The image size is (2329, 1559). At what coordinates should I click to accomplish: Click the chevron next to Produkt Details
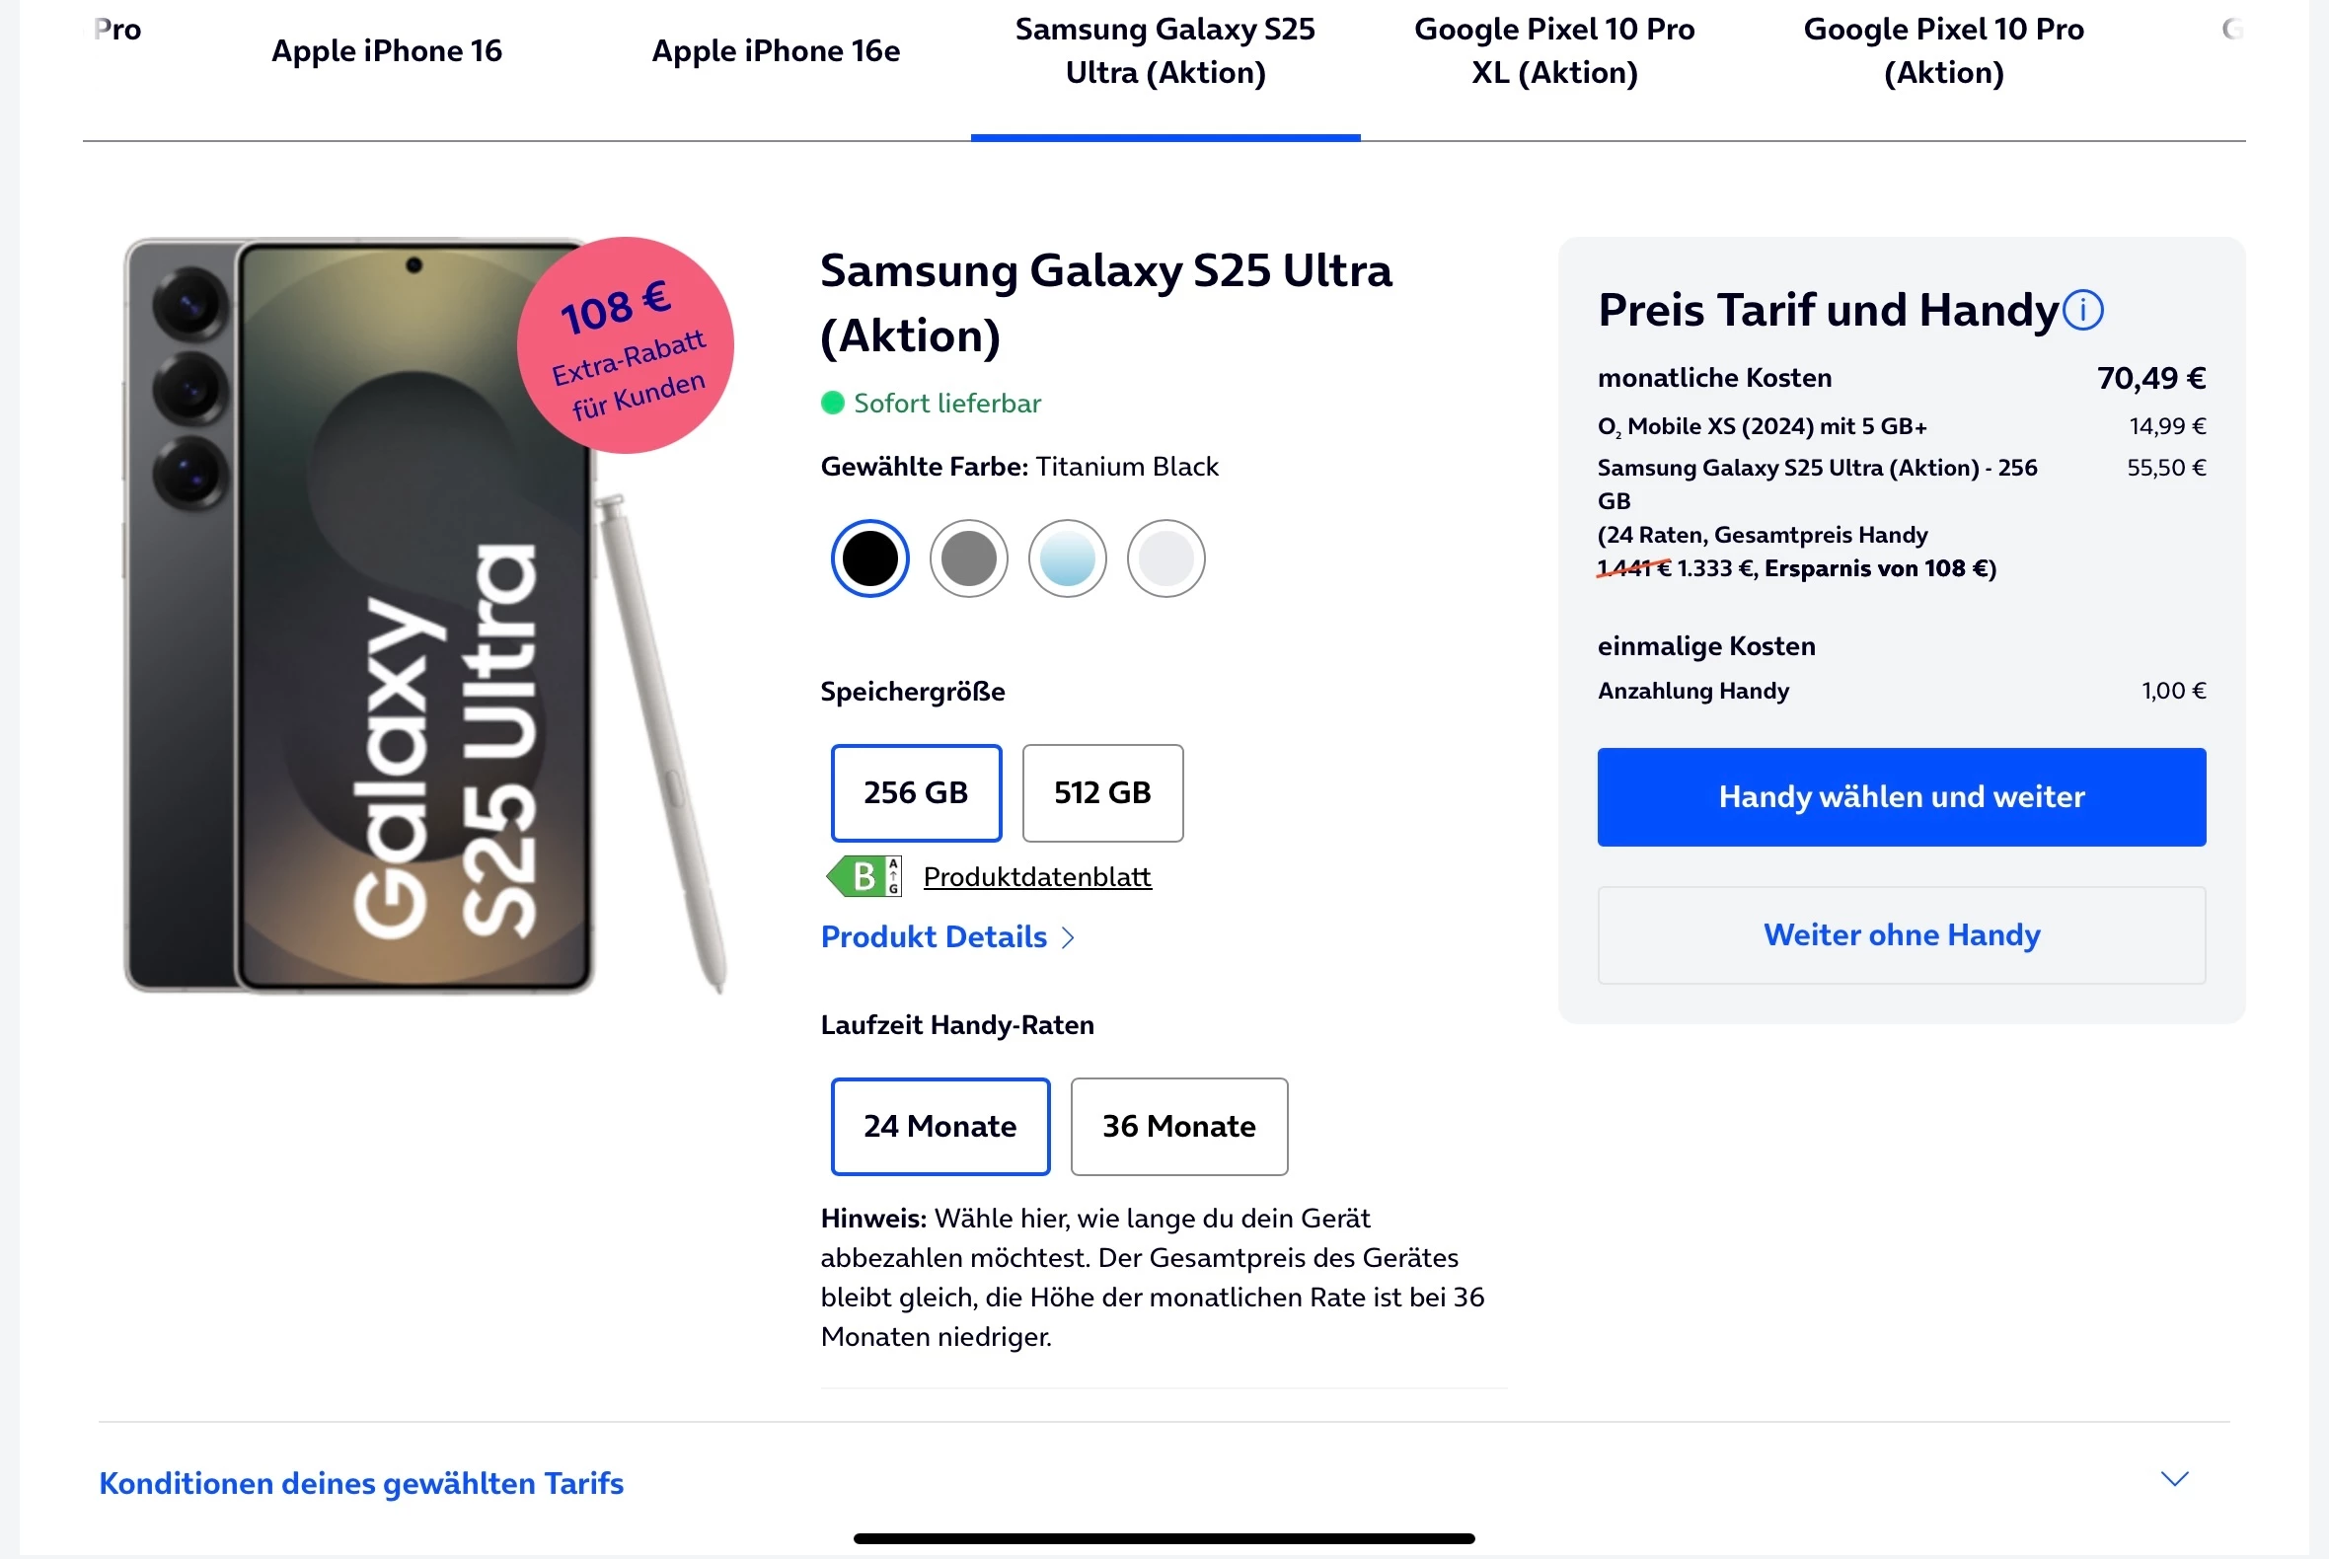click(x=1068, y=937)
